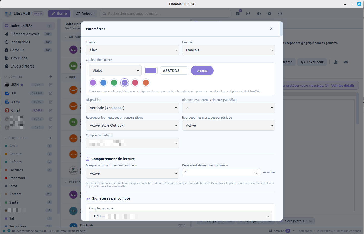The width and height of the screenshot is (364, 234).
Task: Collapse the ÉTIQUETTES section
Action: [6, 138]
